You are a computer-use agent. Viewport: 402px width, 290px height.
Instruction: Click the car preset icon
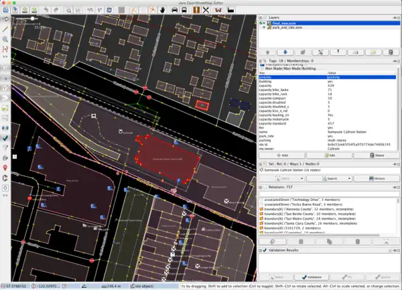tap(174, 10)
